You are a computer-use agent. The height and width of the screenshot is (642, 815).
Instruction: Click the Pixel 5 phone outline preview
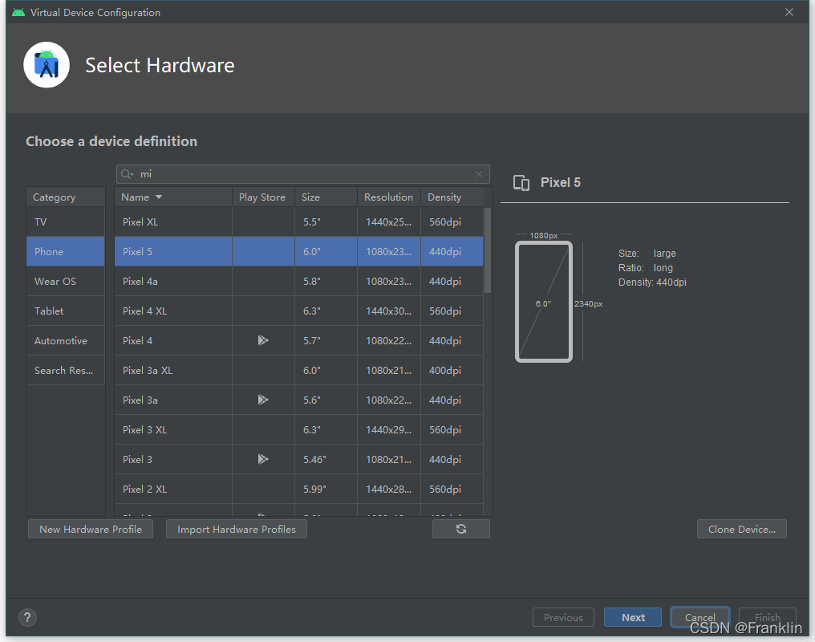click(544, 302)
